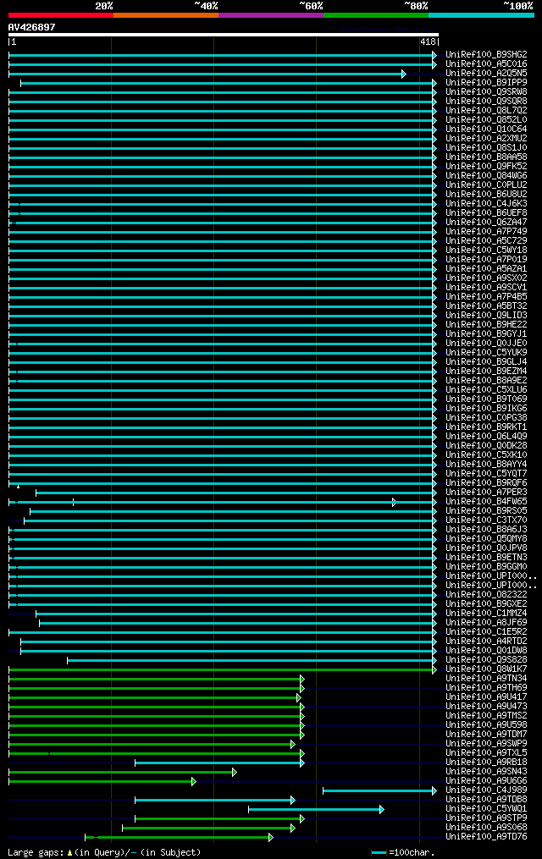Select label UniRef100_Q9LID3
Image resolution: width=542 pixels, height=859 pixels.
coord(486,316)
